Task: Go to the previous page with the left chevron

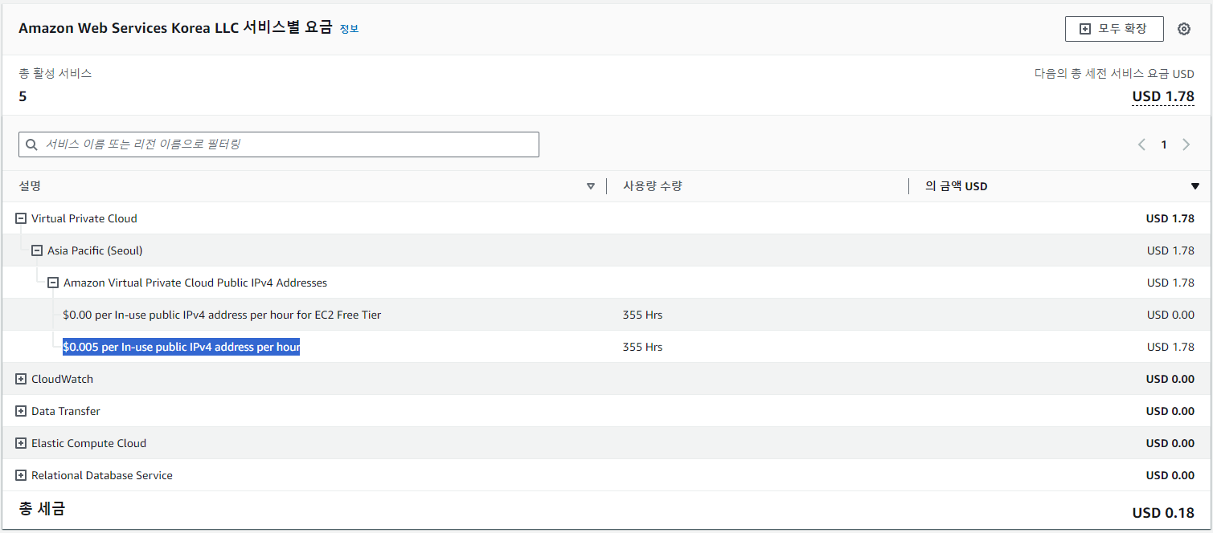Action: 1141,144
